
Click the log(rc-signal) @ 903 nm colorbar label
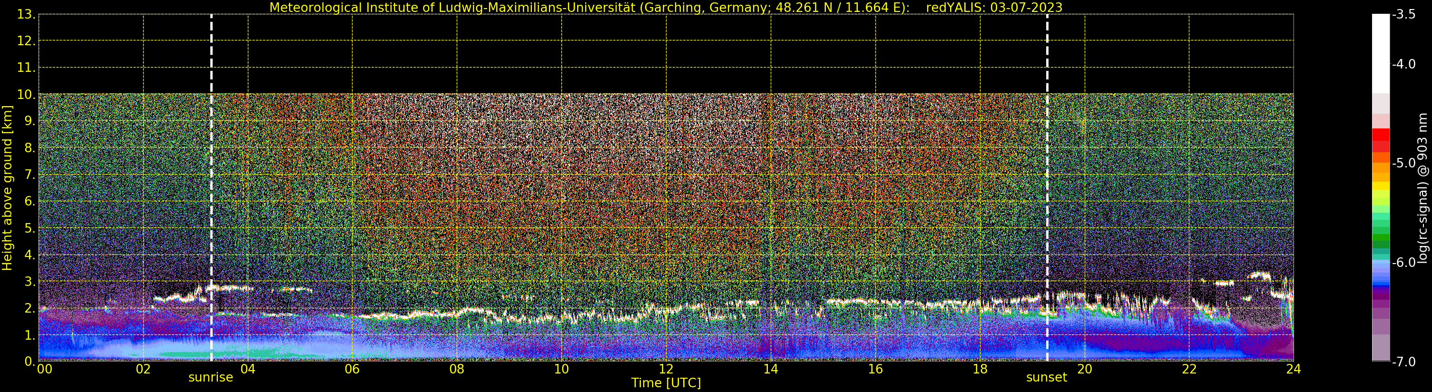(x=1422, y=188)
